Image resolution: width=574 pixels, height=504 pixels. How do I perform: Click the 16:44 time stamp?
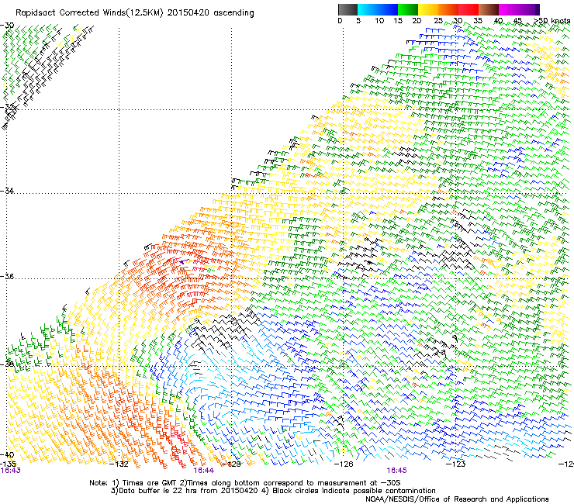(203, 471)
